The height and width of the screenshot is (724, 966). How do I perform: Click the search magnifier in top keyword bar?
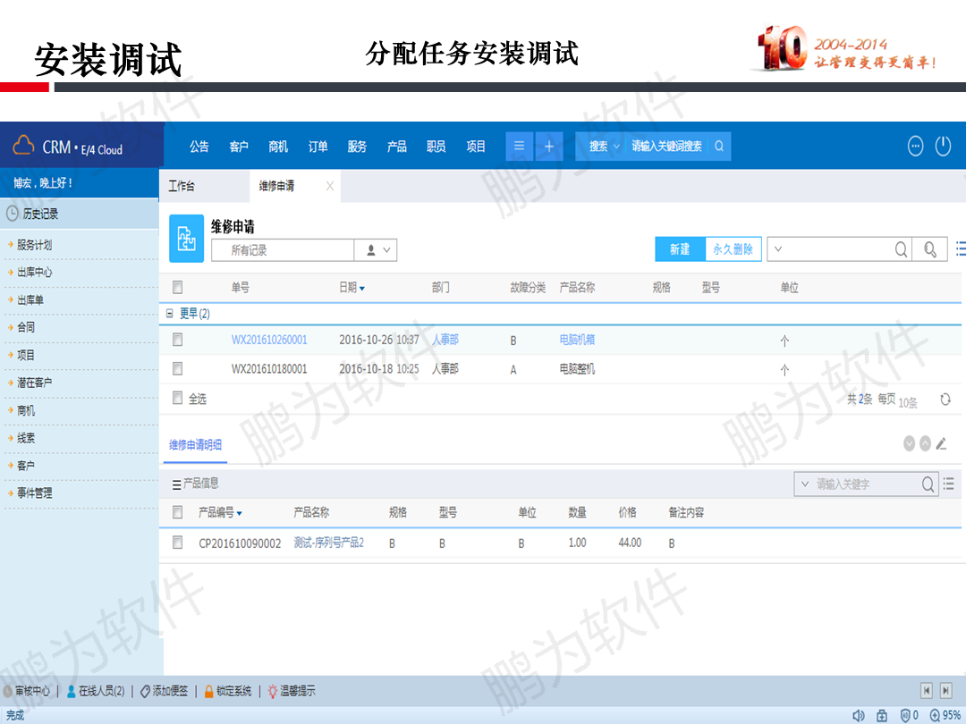pyautogui.click(x=719, y=146)
